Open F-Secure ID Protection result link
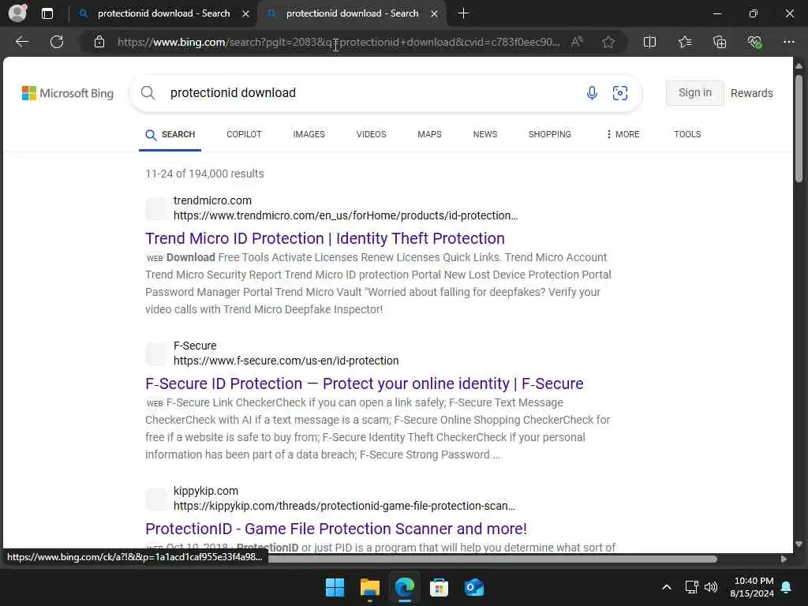The image size is (808, 606). point(365,383)
